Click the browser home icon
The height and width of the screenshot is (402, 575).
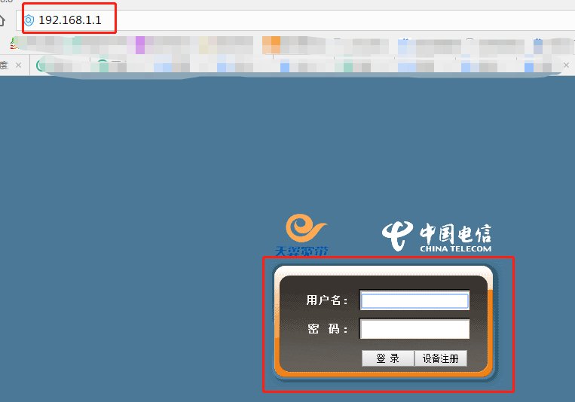pos(2,20)
